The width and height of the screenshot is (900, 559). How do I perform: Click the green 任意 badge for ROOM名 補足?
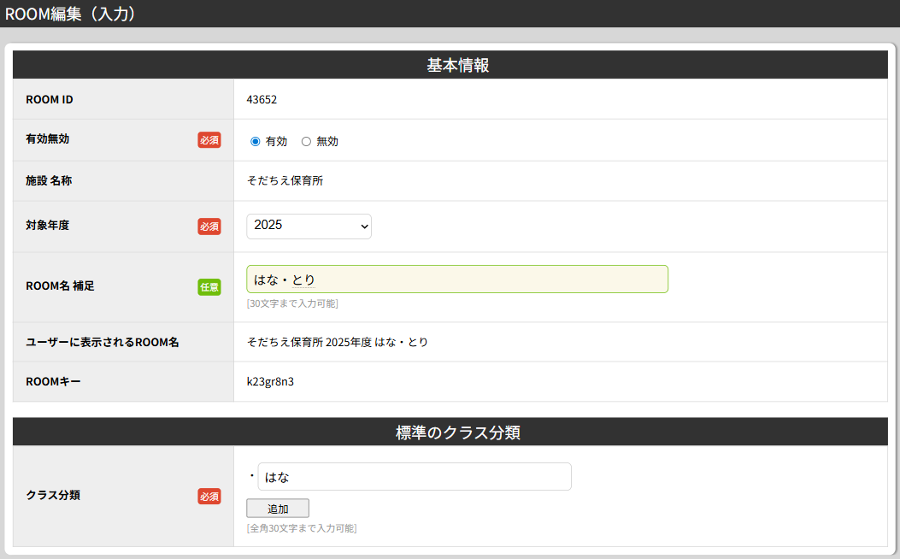[x=209, y=287]
